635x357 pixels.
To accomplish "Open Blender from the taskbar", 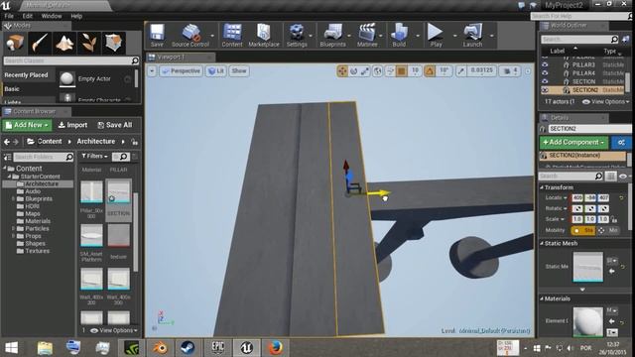I will [161, 348].
